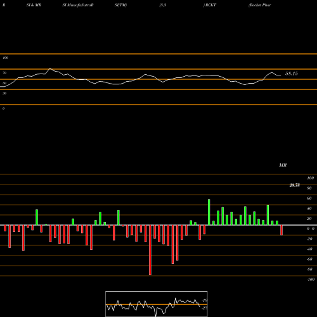Select the 80 label on MR scale
Image resolution: width=317 pixels, height=317 pixels.
tap(309, 188)
